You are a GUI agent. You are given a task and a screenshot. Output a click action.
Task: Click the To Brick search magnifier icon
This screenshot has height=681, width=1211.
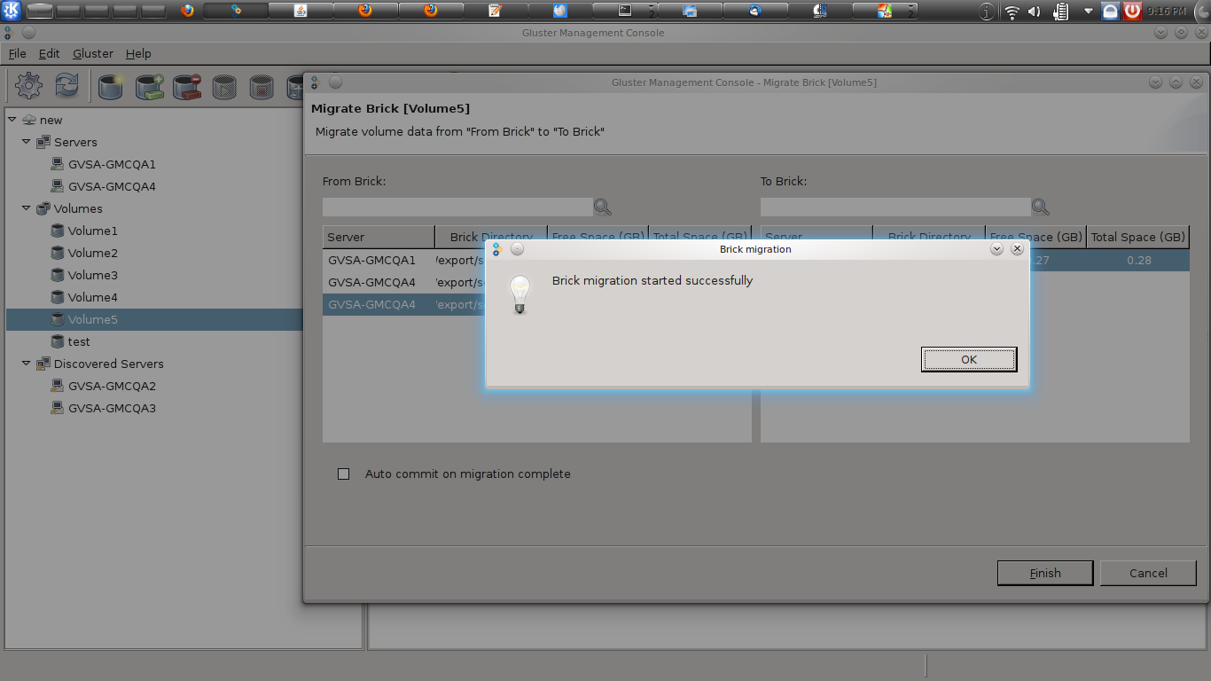(x=1041, y=207)
